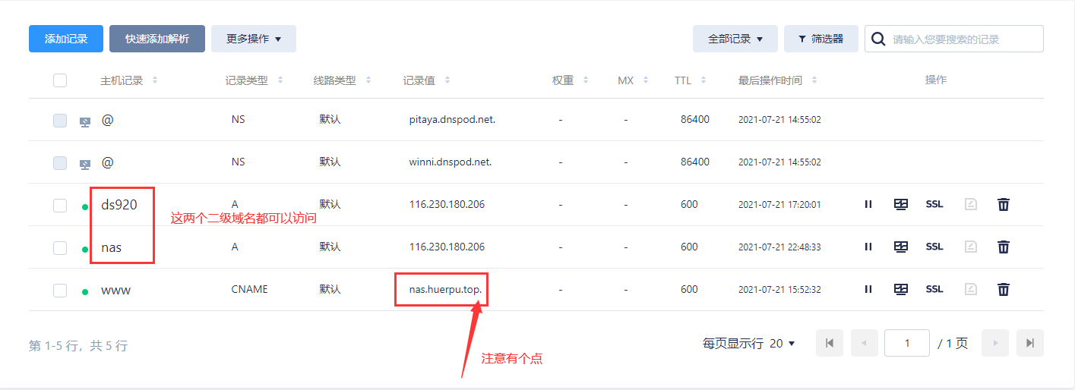Image resolution: width=1075 pixels, height=390 pixels.
Task: Open the layout icon on ds920 row
Action: [x=901, y=204]
